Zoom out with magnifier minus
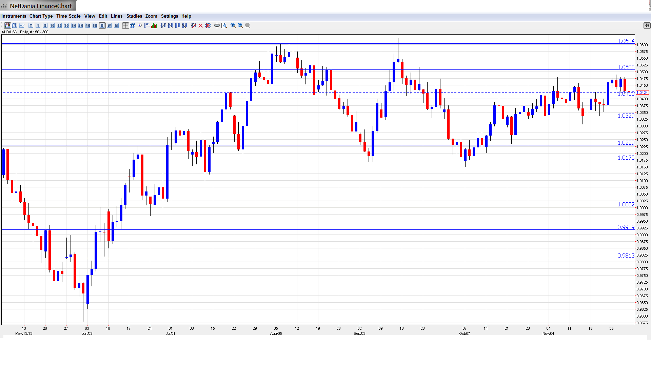Viewport: 651px width, 366px height. click(240, 25)
